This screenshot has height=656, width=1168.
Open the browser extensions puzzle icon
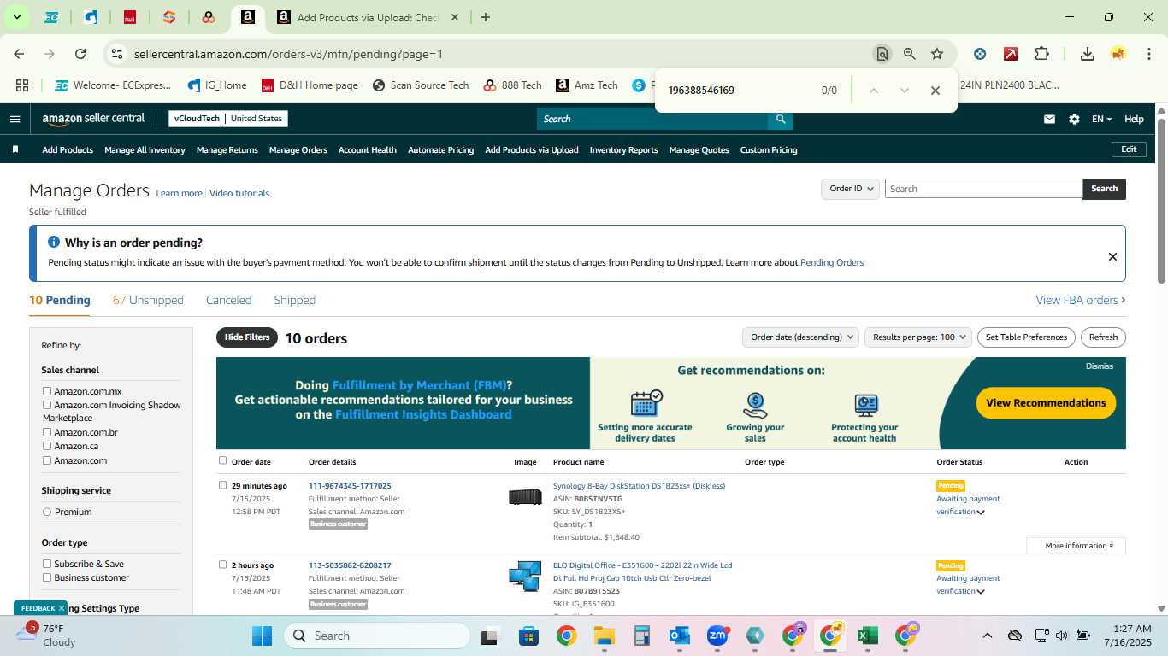(x=1041, y=54)
